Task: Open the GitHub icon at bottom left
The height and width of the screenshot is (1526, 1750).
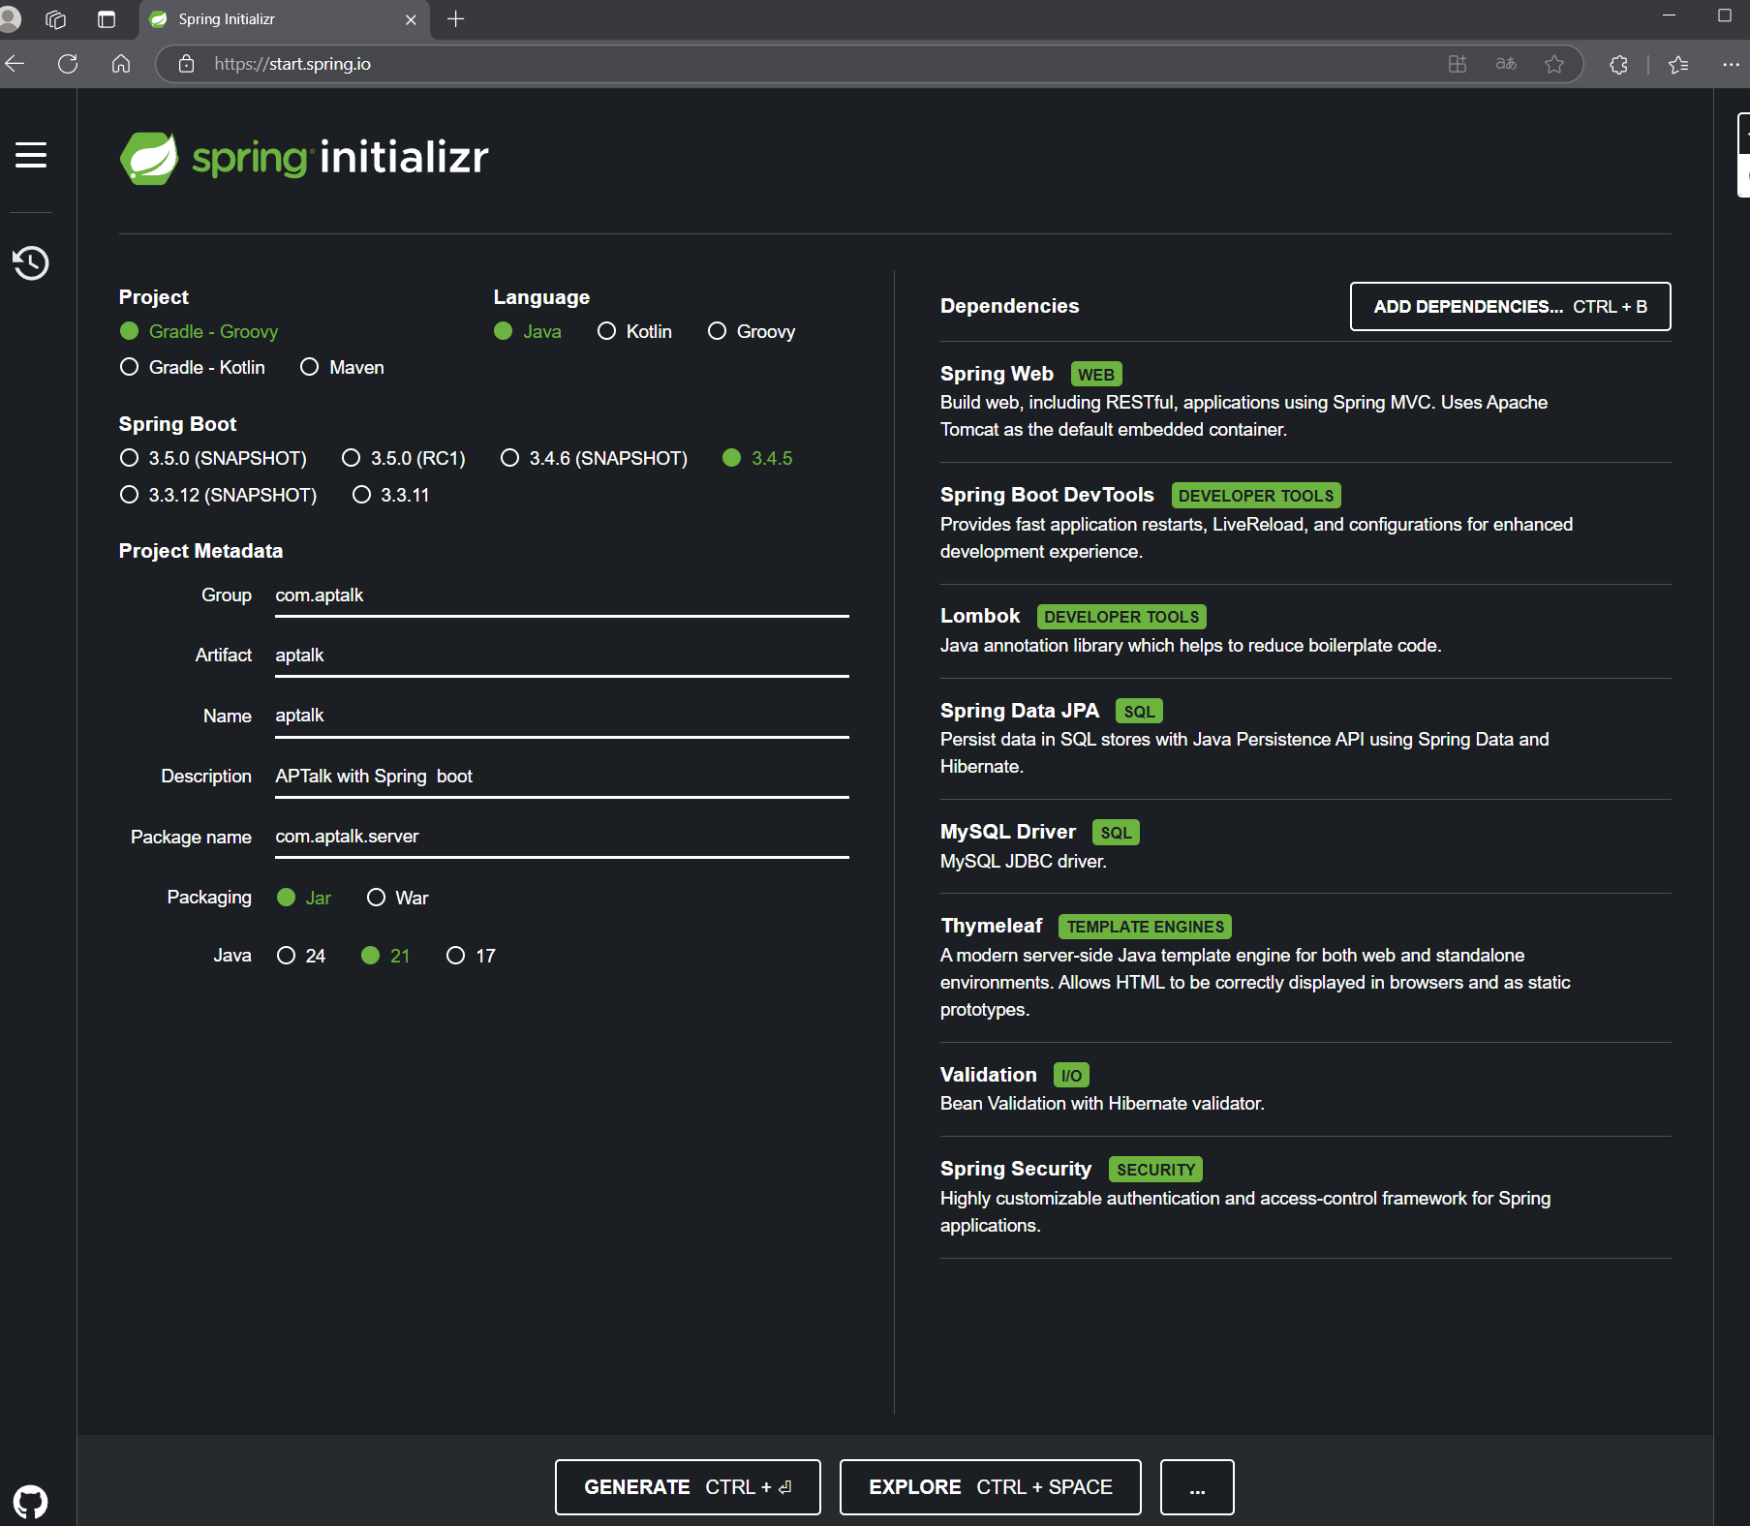Action: click(31, 1502)
